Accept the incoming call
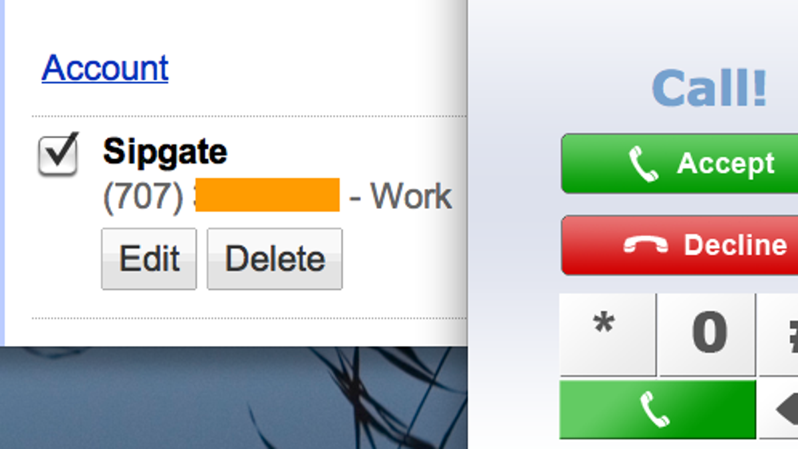The width and height of the screenshot is (798, 449). [680, 164]
